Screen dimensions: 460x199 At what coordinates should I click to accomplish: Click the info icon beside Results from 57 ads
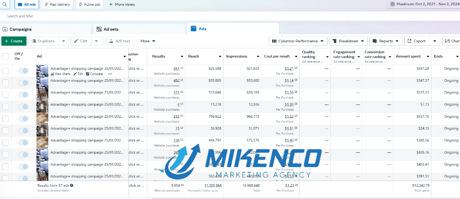click(72, 185)
